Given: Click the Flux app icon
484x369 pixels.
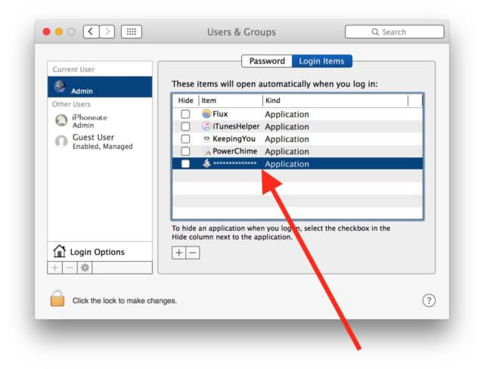Looking at the screenshot, I should (206, 114).
